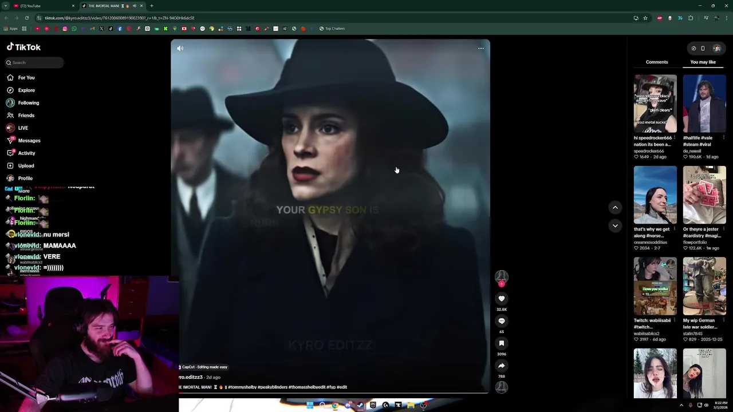Open the Top Chatters bookmark
733x412 pixels.
click(332, 29)
